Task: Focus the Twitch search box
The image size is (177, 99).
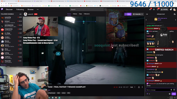Action: [87, 10]
